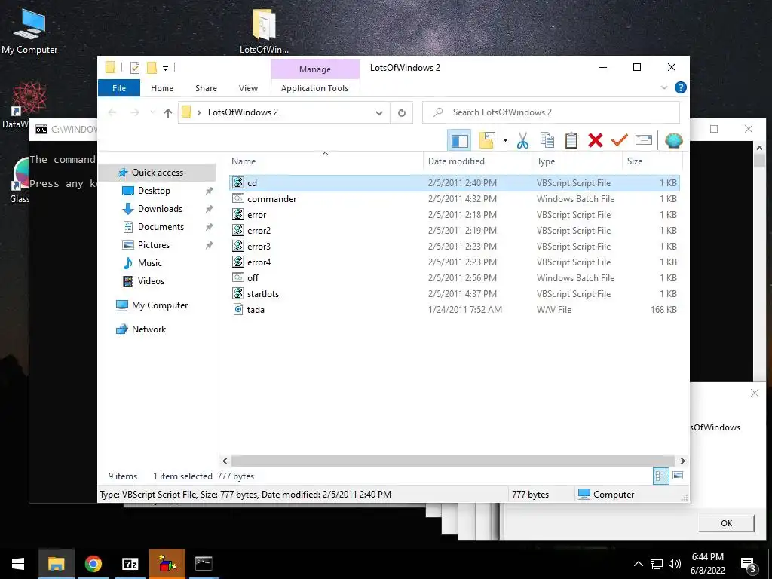Viewport: 772px width, 579px height.
Task: Switch to Large icons view button
Action: pos(678,476)
